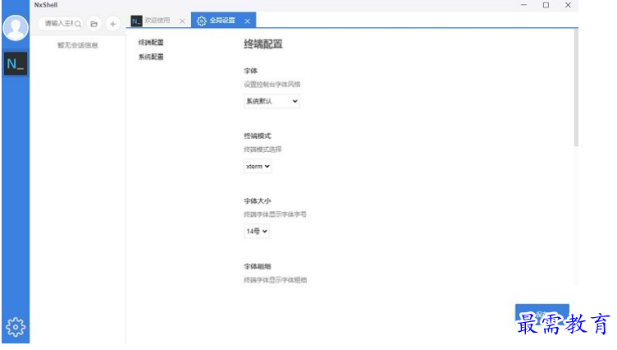The width and height of the screenshot is (617, 350).
Task: Open the folder button next to search
Action: [x=94, y=24]
